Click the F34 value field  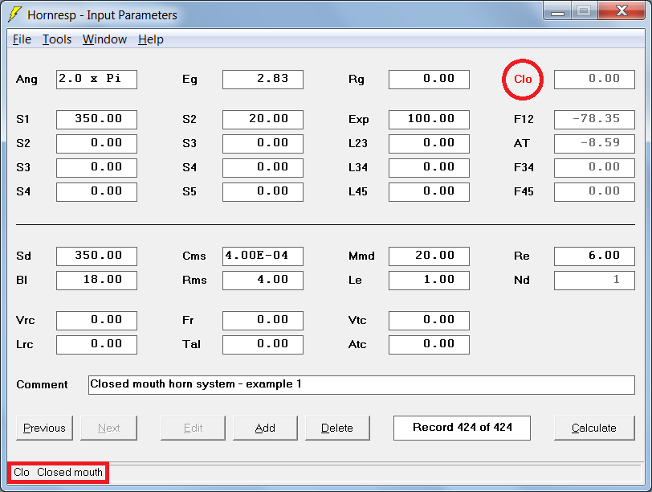(x=594, y=168)
